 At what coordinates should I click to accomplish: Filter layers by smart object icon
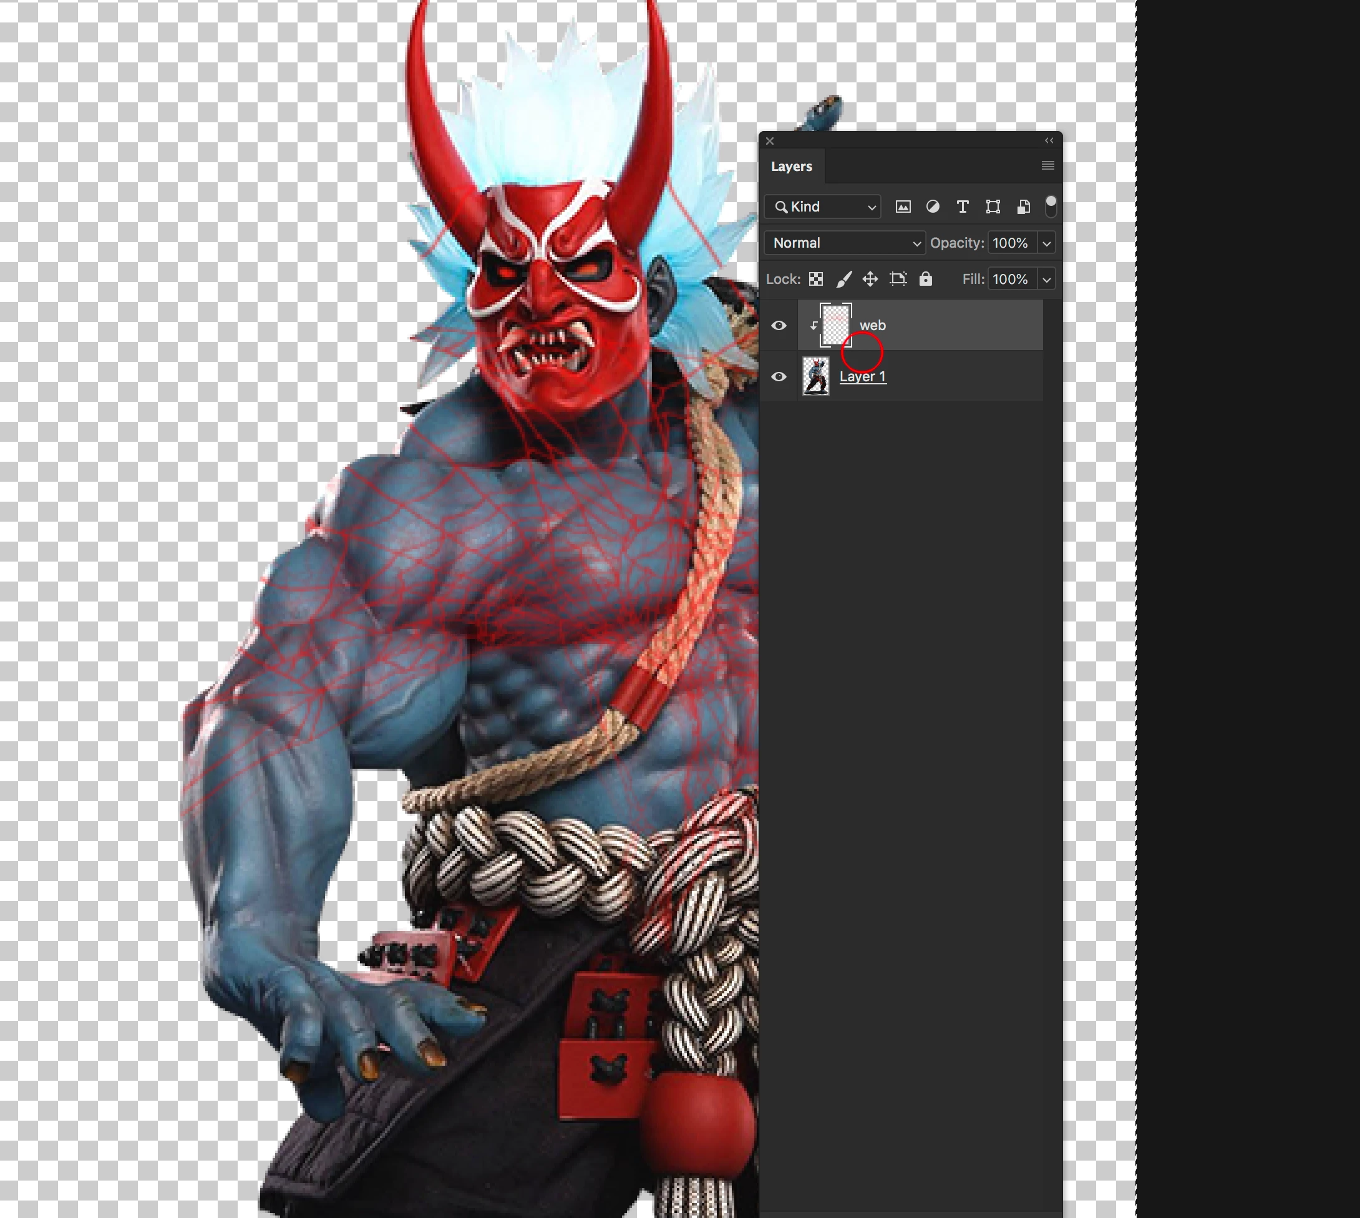[1023, 207]
